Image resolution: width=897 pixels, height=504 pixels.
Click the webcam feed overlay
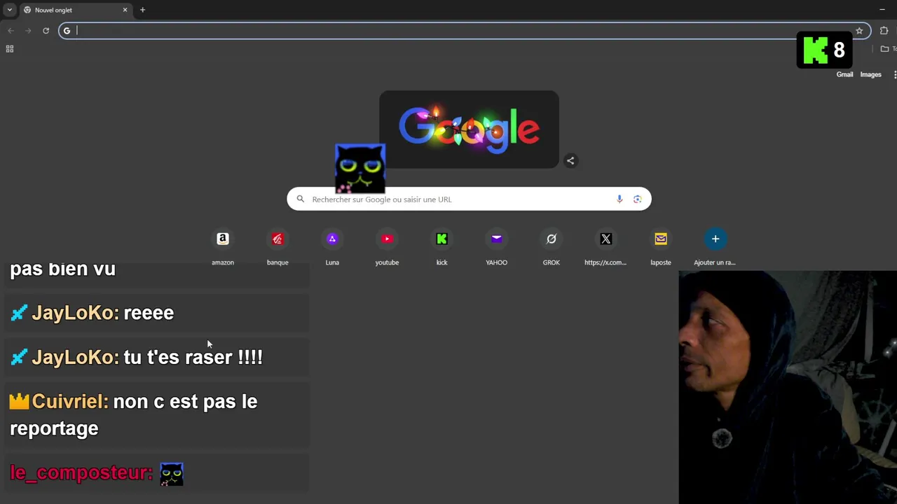(x=788, y=387)
